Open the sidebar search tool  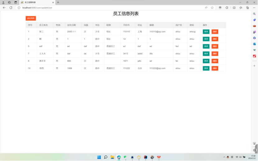(254, 14)
